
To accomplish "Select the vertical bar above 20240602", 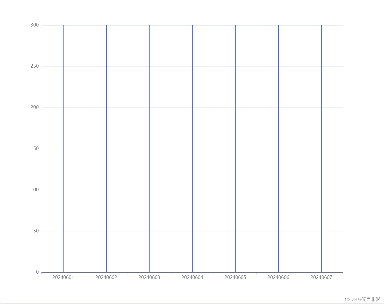I will [x=106, y=149].
